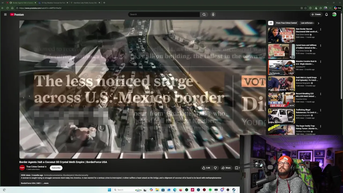Like the video with thumbs up
Screen dimensions: 343x193
click(x=206, y=168)
